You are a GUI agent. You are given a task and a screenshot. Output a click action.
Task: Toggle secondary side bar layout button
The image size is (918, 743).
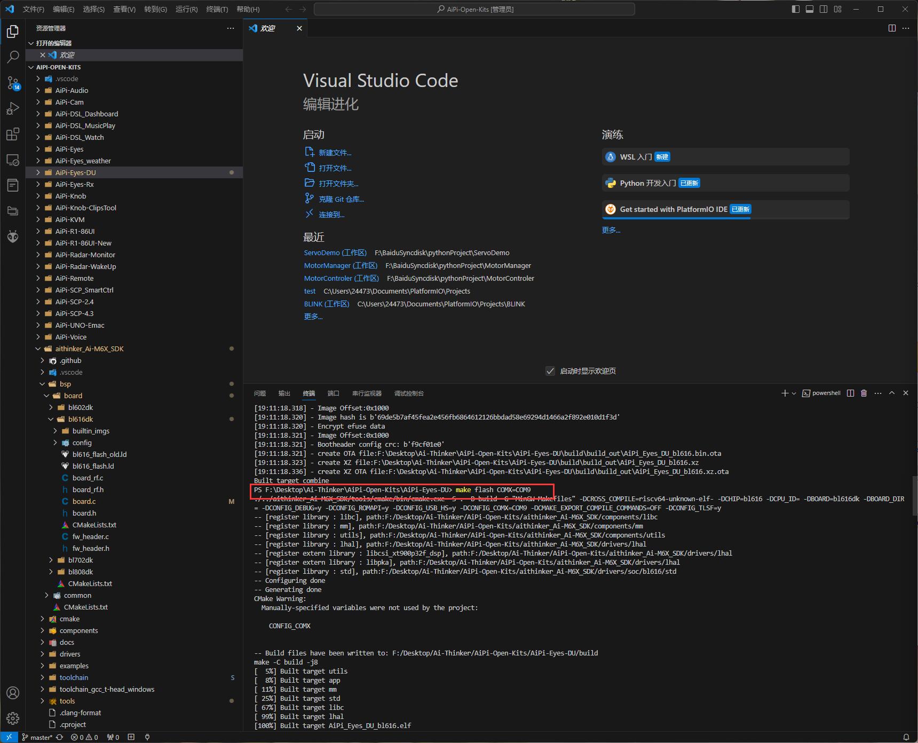[824, 9]
